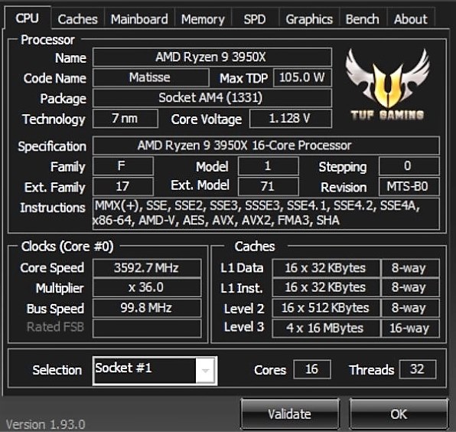Click the 105.0 W Max TDP value
The image size is (456, 432).
point(302,77)
